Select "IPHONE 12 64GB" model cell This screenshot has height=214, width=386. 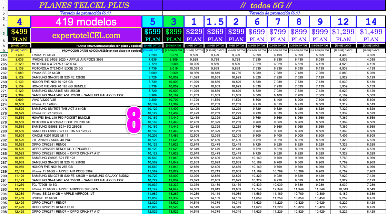(86, 198)
